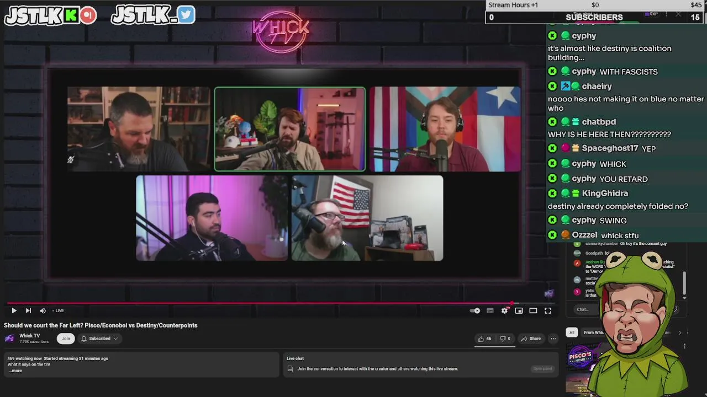Click the channel watermark on video corner
707x397 pixels.
coord(549,293)
